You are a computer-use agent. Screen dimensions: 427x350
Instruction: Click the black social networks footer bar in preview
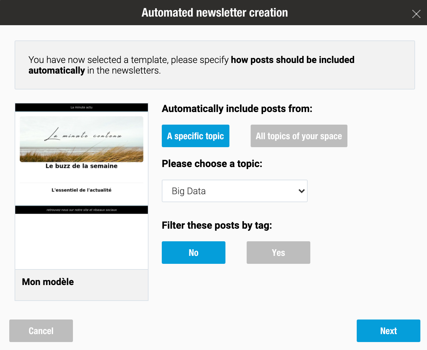point(82,210)
